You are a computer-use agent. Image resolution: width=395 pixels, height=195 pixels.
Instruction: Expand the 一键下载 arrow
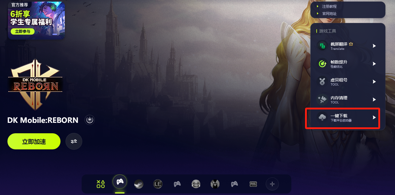pyautogui.click(x=374, y=117)
